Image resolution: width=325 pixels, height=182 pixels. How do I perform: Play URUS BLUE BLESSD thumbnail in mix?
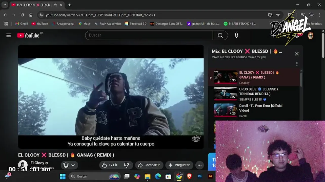225,94
